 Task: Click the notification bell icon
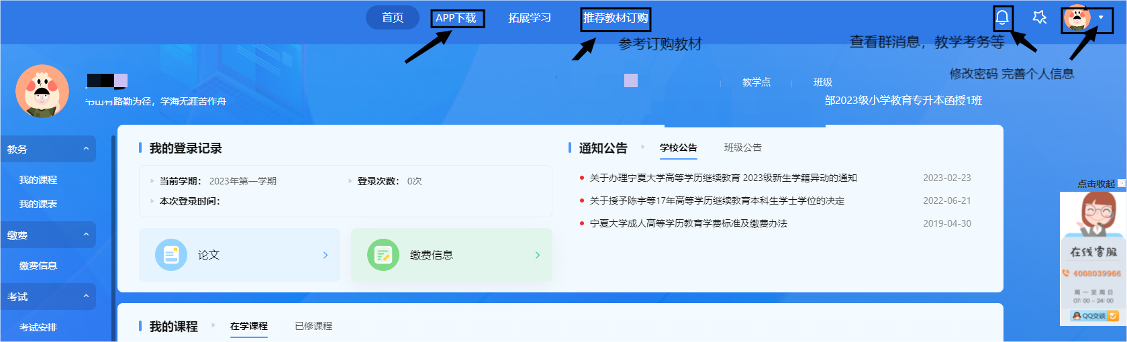pos(1001,17)
